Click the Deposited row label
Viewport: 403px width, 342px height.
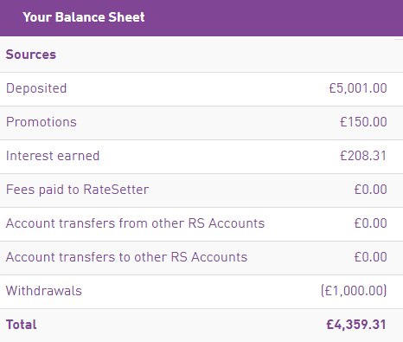click(36, 88)
